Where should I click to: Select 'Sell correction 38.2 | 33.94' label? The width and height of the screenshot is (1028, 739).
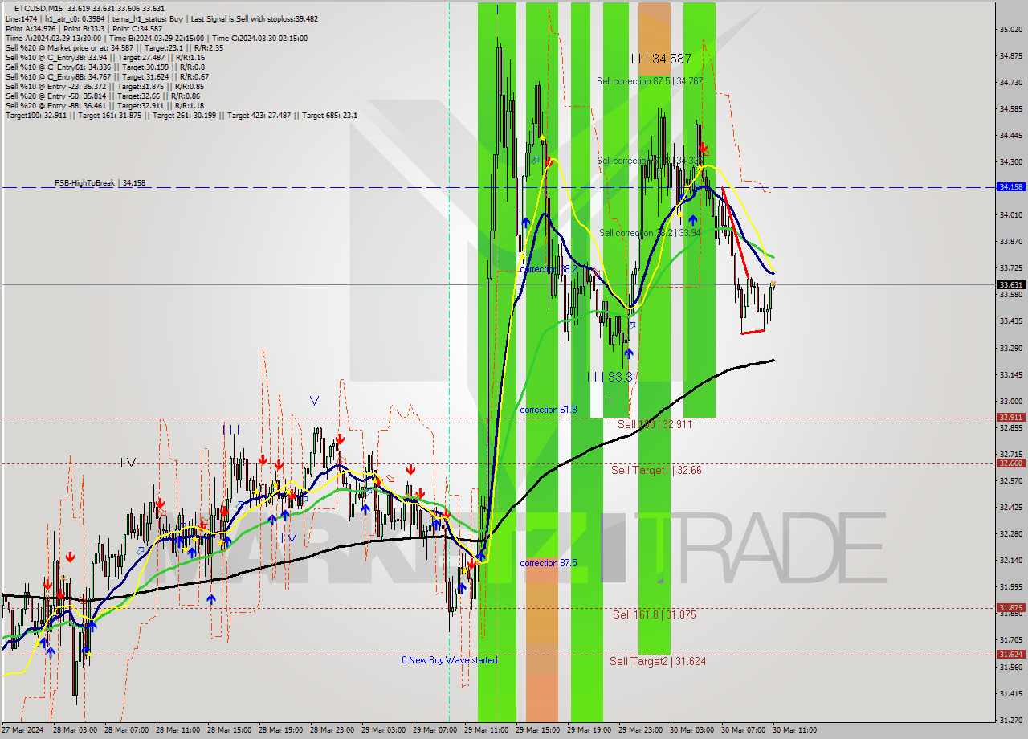coord(650,233)
